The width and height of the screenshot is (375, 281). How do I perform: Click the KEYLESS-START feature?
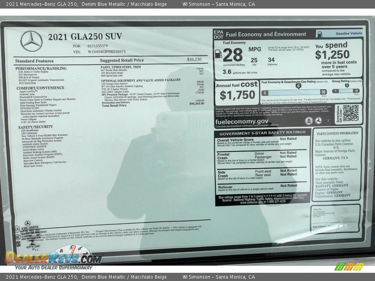click(30, 108)
